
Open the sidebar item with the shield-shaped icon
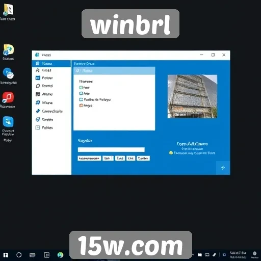click(x=44, y=119)
